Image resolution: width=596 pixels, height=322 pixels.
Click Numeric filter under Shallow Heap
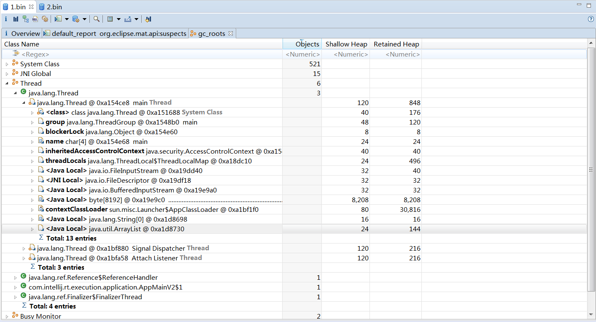[346, 54]
